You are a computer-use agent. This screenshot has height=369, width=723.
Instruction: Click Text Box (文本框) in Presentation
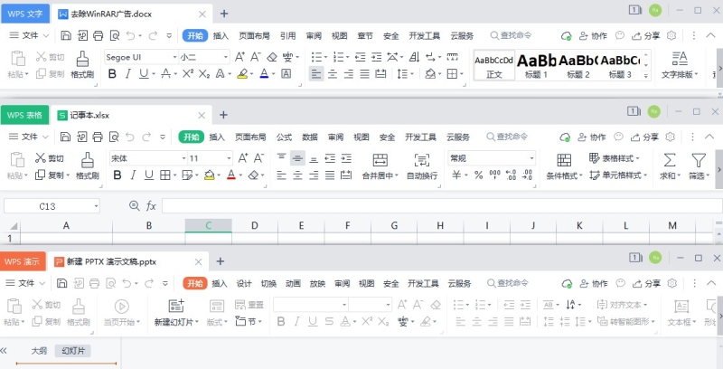681,312
